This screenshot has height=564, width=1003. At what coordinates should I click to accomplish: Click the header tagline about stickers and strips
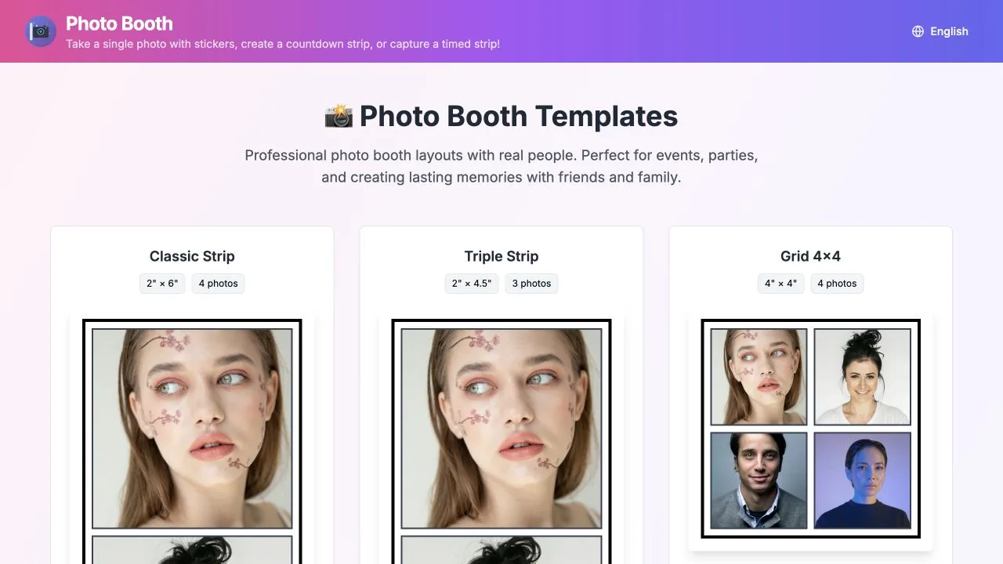(x=283, y=44)
